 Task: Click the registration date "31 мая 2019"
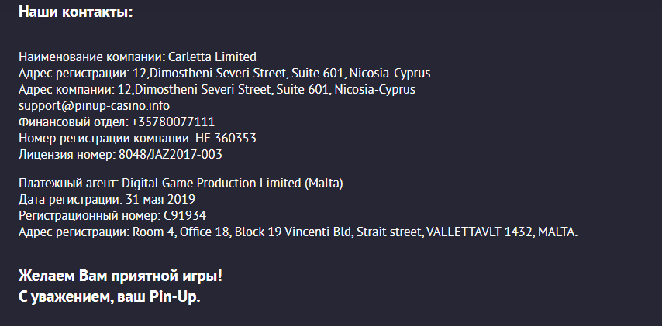[x=160, y=199]
